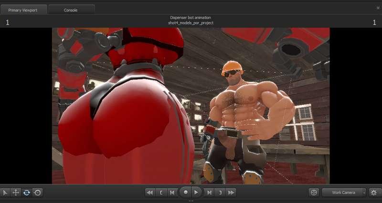Select the arrow selection tool

5,193
